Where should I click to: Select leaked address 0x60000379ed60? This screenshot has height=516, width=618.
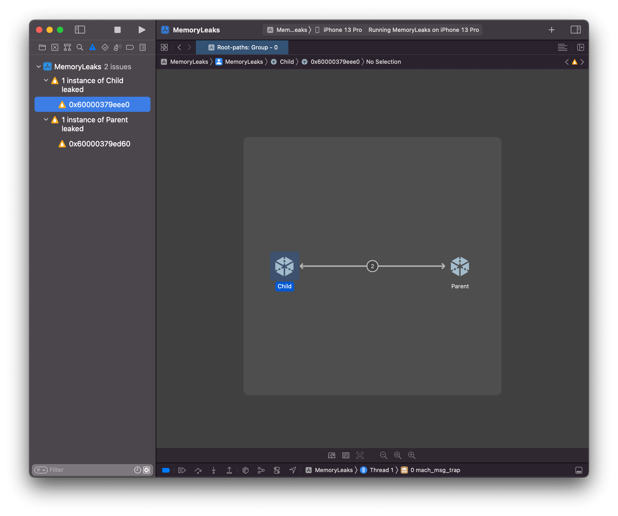[x=100, y=144]
